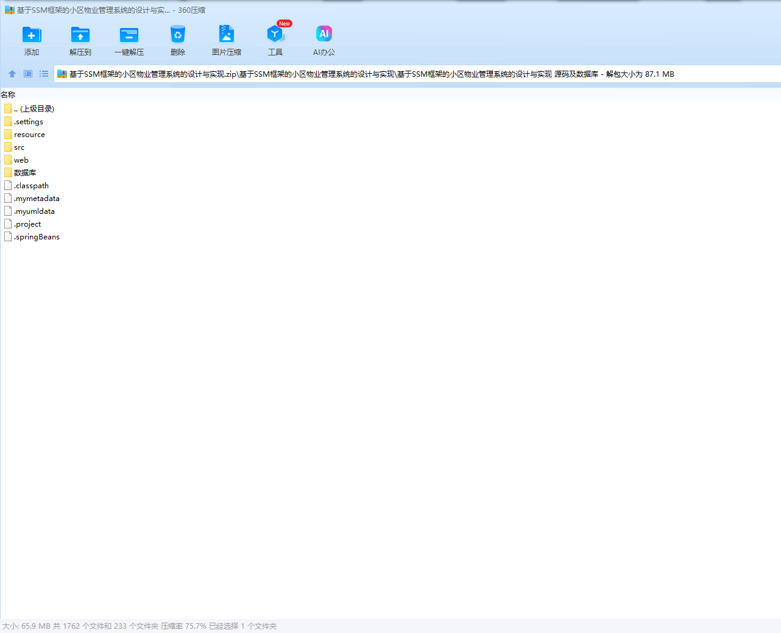Click the 一键解压 one-click extract icon

point(129,41)
